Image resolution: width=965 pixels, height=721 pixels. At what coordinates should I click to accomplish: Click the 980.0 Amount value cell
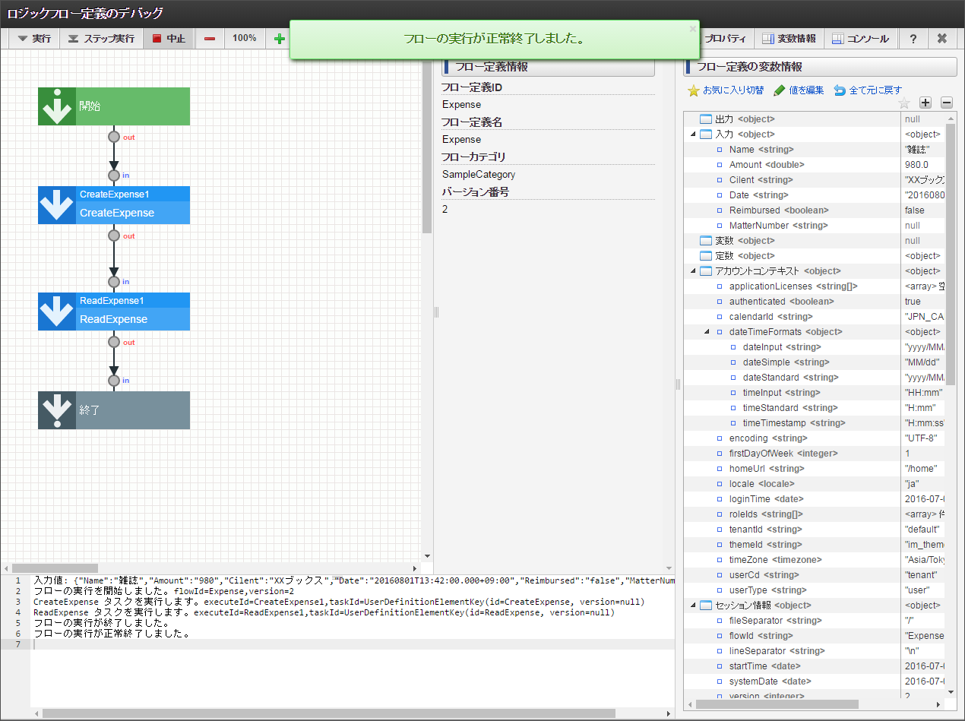point(923,165)
